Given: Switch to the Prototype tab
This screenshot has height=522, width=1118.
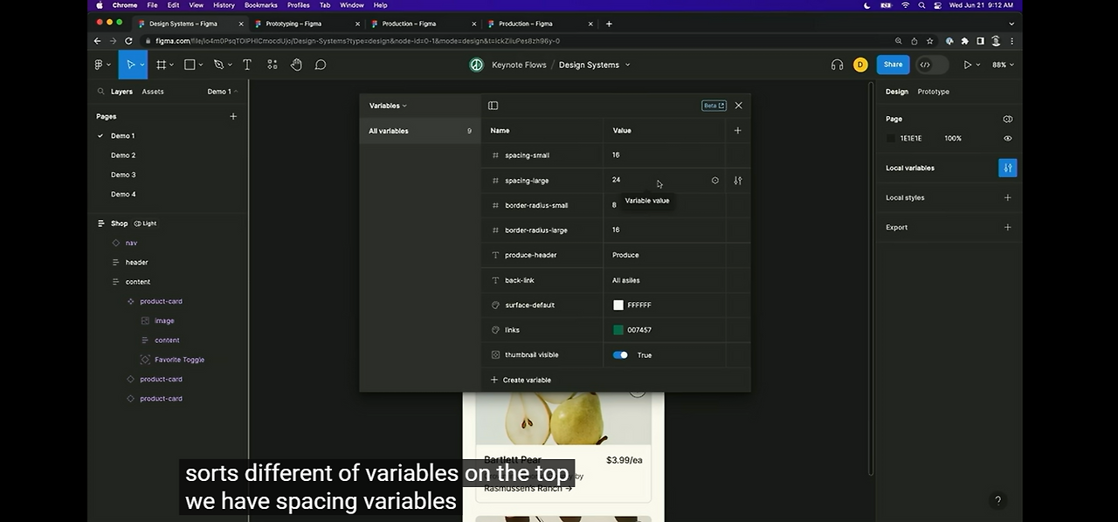Looking at the screenshot, I should click(x=933, y=92).
